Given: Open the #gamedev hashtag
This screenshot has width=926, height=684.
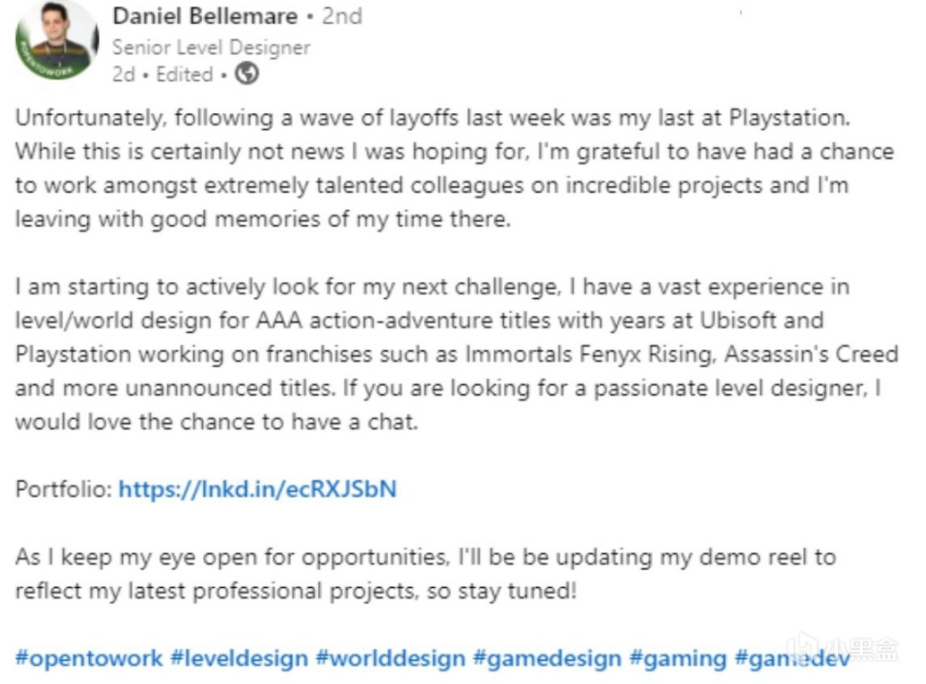Looking at the screenshot, I should tap(792, 658).
